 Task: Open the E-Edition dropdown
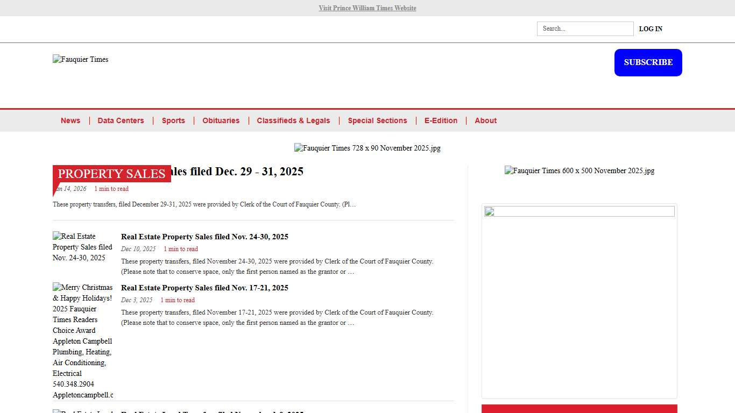441,120
